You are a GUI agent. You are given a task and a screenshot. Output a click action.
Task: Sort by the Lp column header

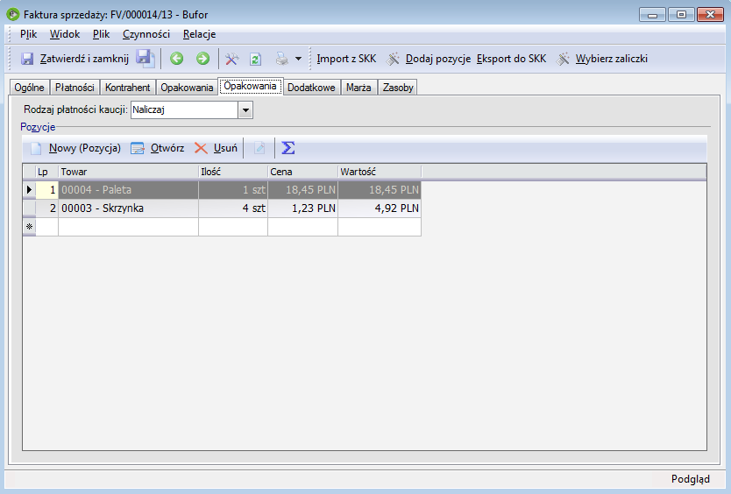[46, 172]
